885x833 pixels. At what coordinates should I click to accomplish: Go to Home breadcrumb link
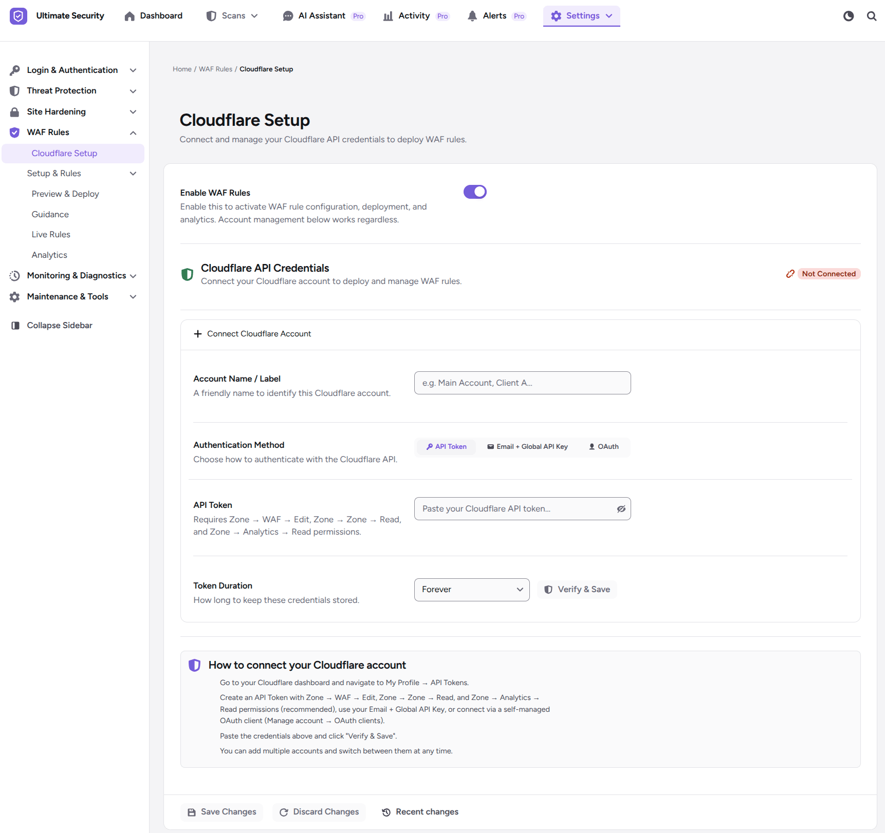coord(182,69)
